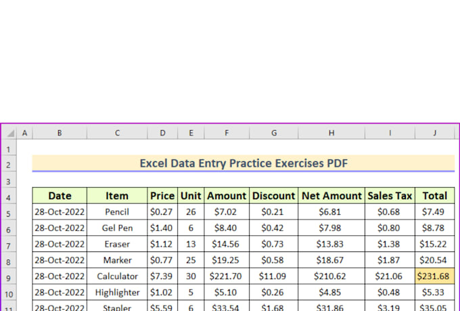The image size is (460, 311).
Task: Click the Amount header cell
Action: 227,196
